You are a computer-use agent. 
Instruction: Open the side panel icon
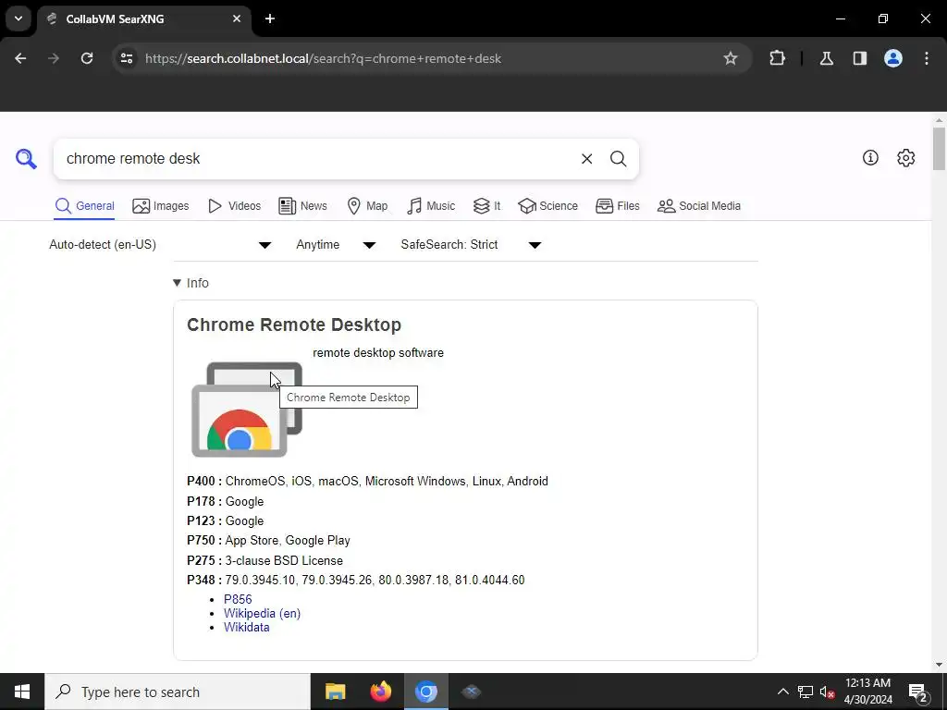[x=859, y=58]
